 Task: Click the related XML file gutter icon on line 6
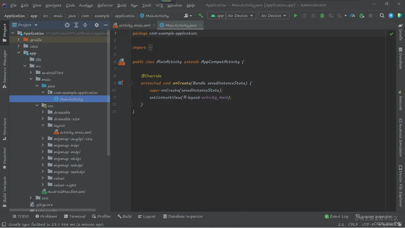[122, 62]
